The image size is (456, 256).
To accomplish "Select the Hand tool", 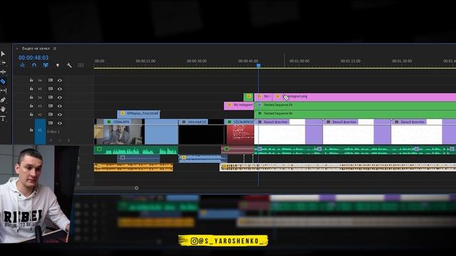I will 3,109.
